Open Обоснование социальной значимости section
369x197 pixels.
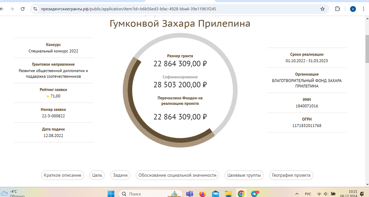pos(177,175)
